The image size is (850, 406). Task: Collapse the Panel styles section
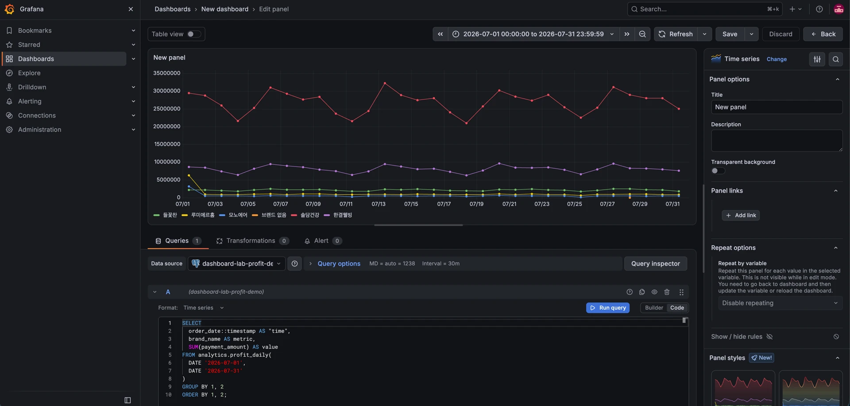coord(838,358)
